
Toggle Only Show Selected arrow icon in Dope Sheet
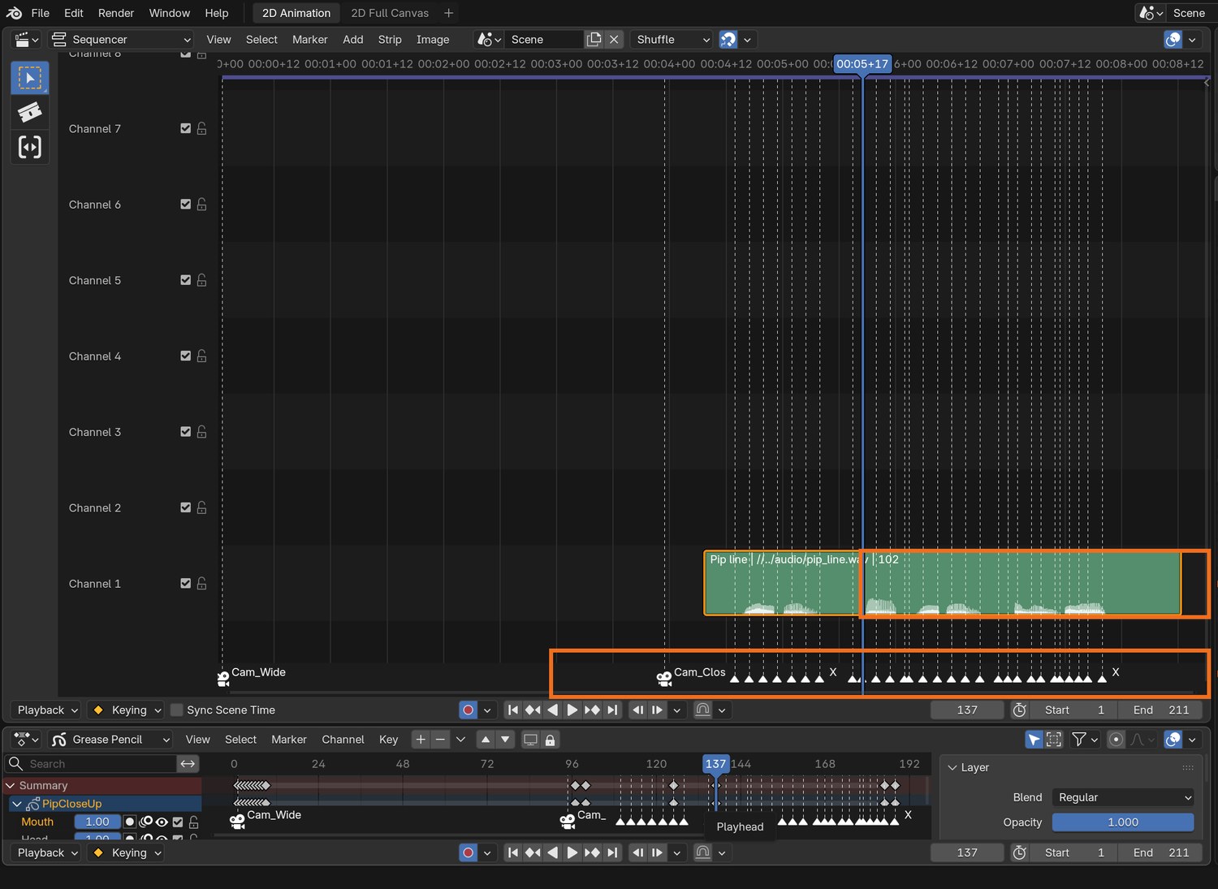pyautogui.click(x=1034, y=739)
